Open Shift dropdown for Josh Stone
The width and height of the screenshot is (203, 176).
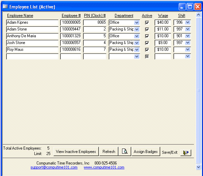188,43
